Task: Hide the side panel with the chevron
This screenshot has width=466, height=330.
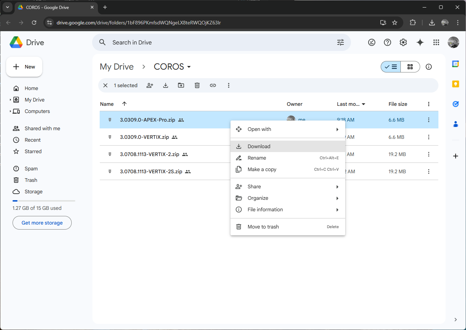Action: click(x=456, y=320)
